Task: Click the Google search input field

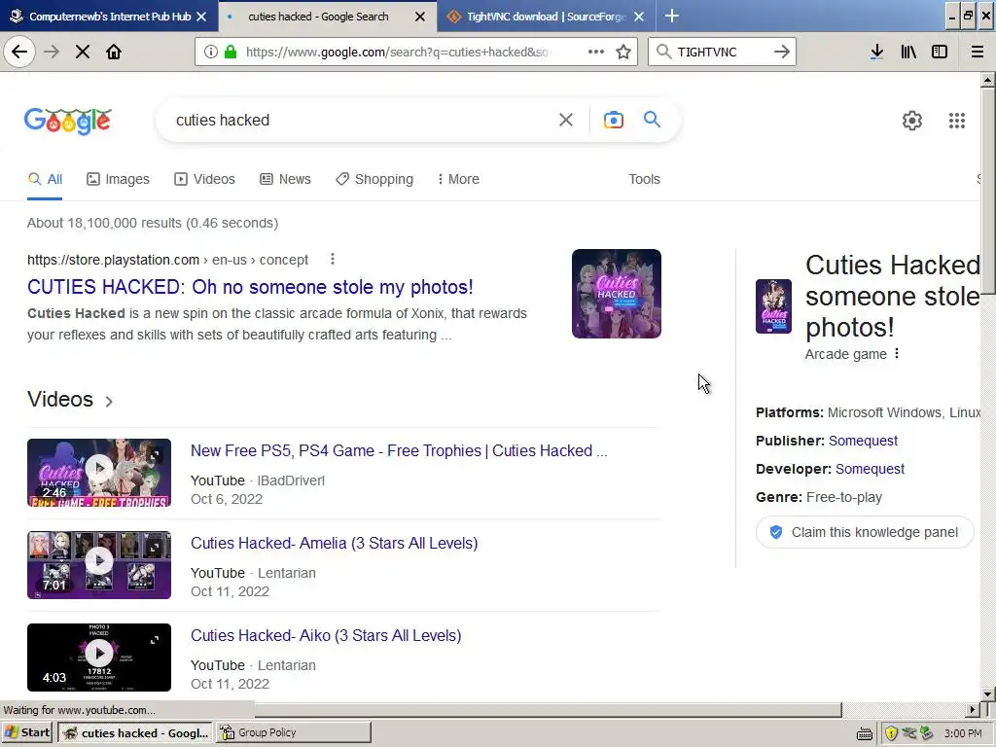Action: tap(362, 120)
